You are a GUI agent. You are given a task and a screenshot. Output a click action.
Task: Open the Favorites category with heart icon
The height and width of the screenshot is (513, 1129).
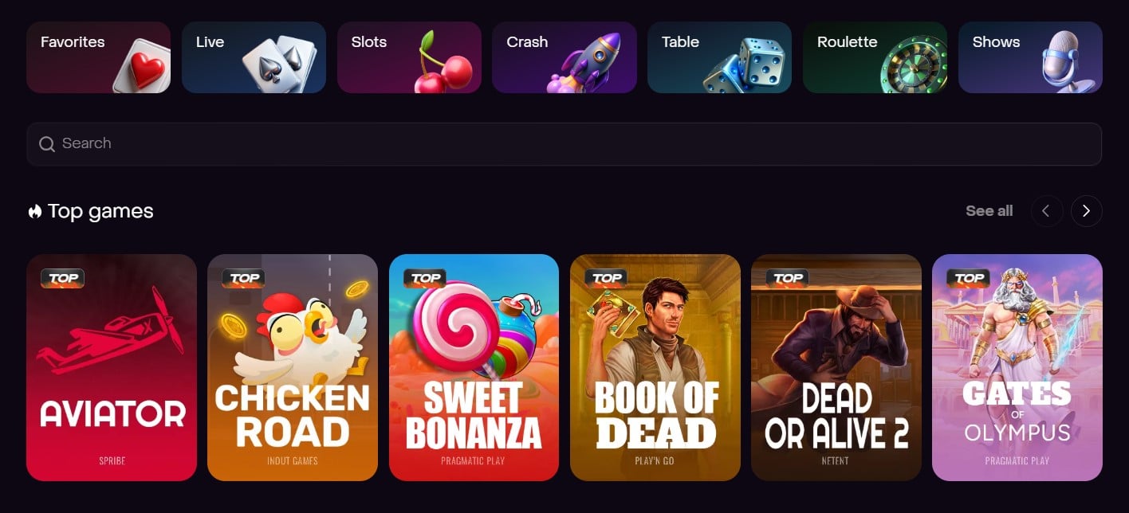pos(98,57)
